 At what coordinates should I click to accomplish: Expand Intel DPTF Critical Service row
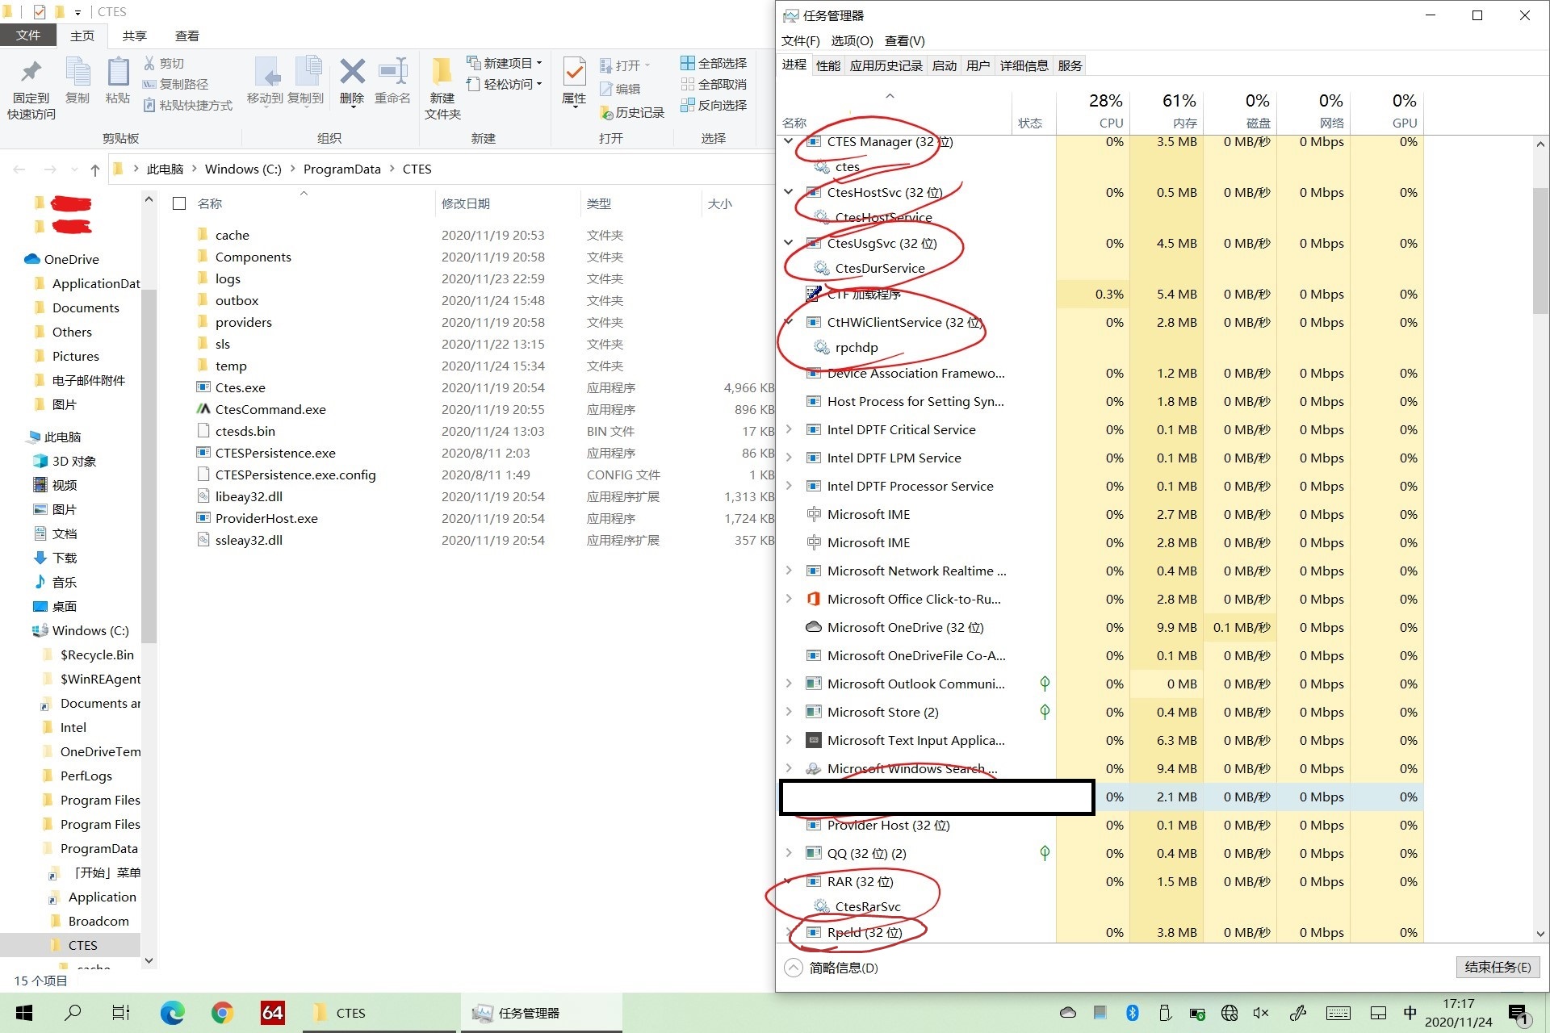(789, 429)
